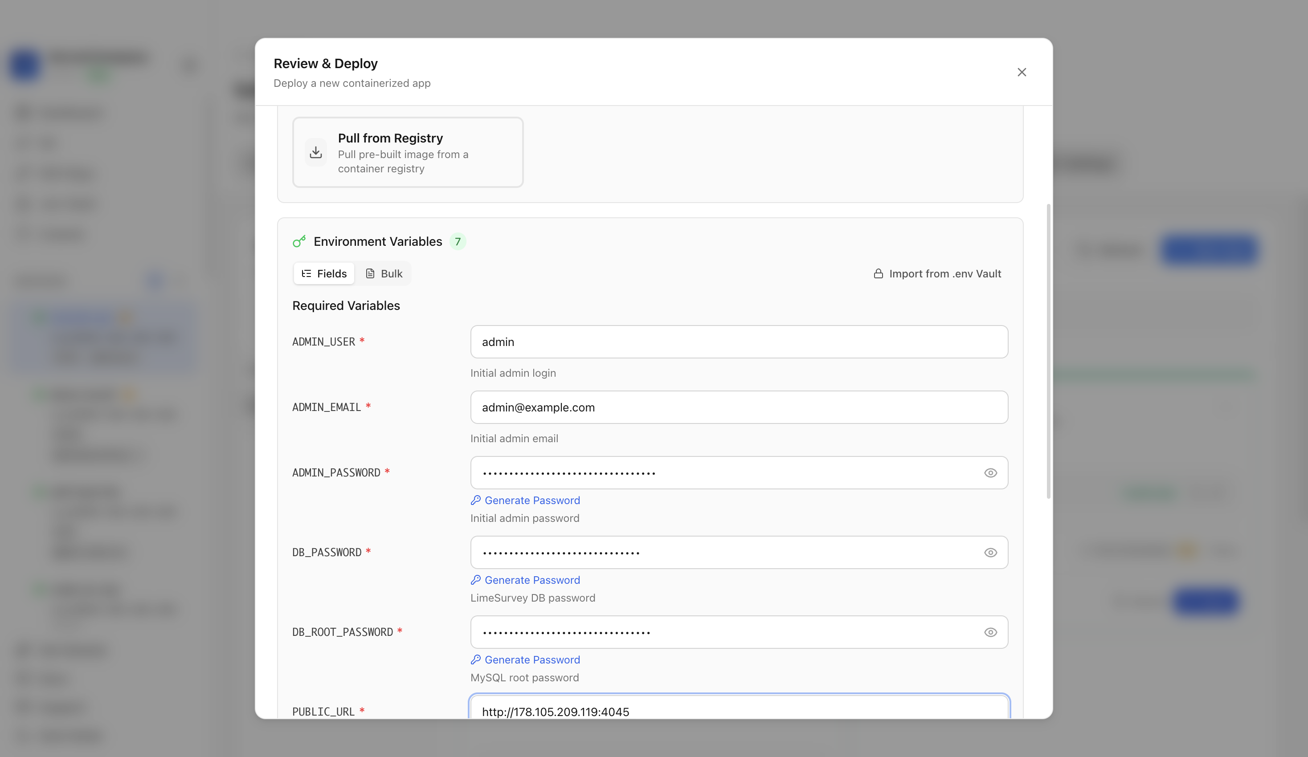Click the lock icon for .env Vault import
1308x757 pixels.
(x=878, y=273)
